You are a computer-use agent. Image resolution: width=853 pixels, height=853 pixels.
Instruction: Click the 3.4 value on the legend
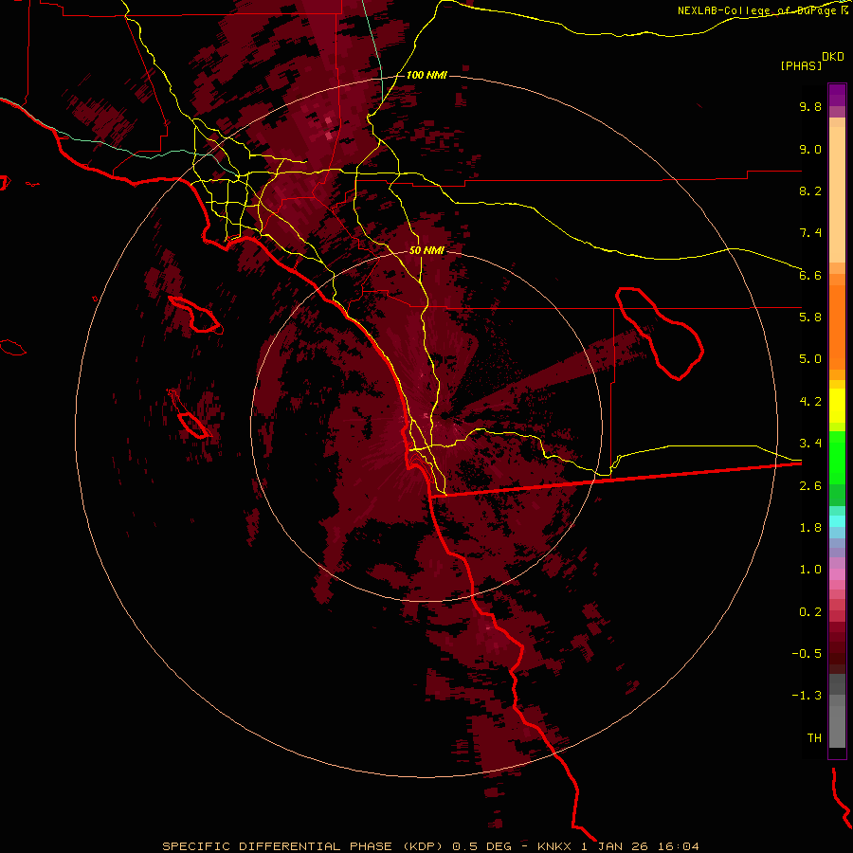pyautogui.click(x=810, y=444)
